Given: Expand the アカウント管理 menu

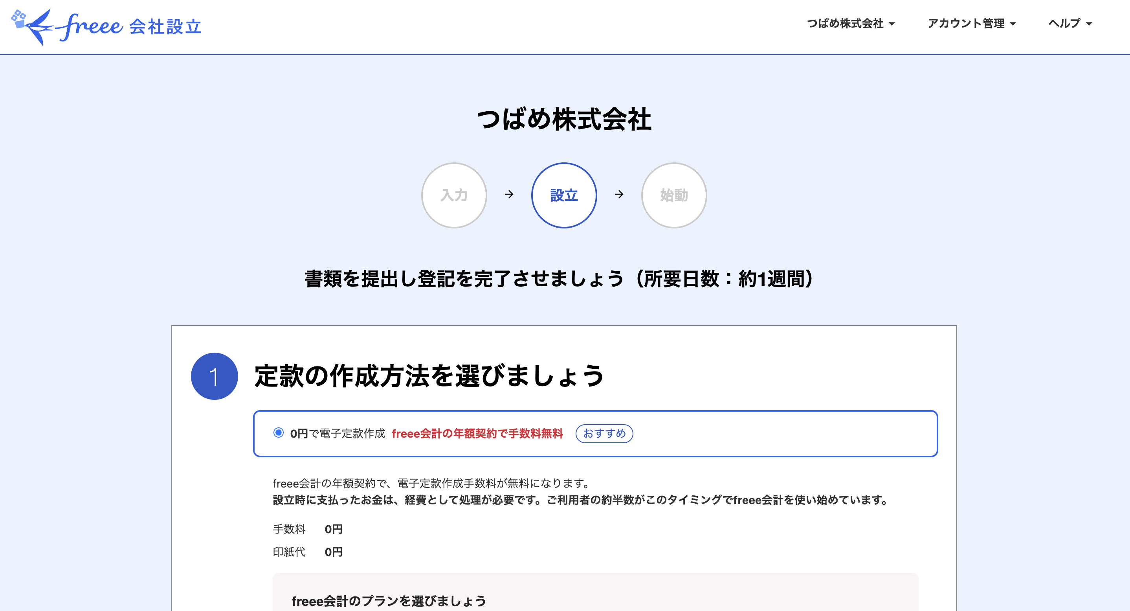Looking at the screenshot, I should pos(971,23).
